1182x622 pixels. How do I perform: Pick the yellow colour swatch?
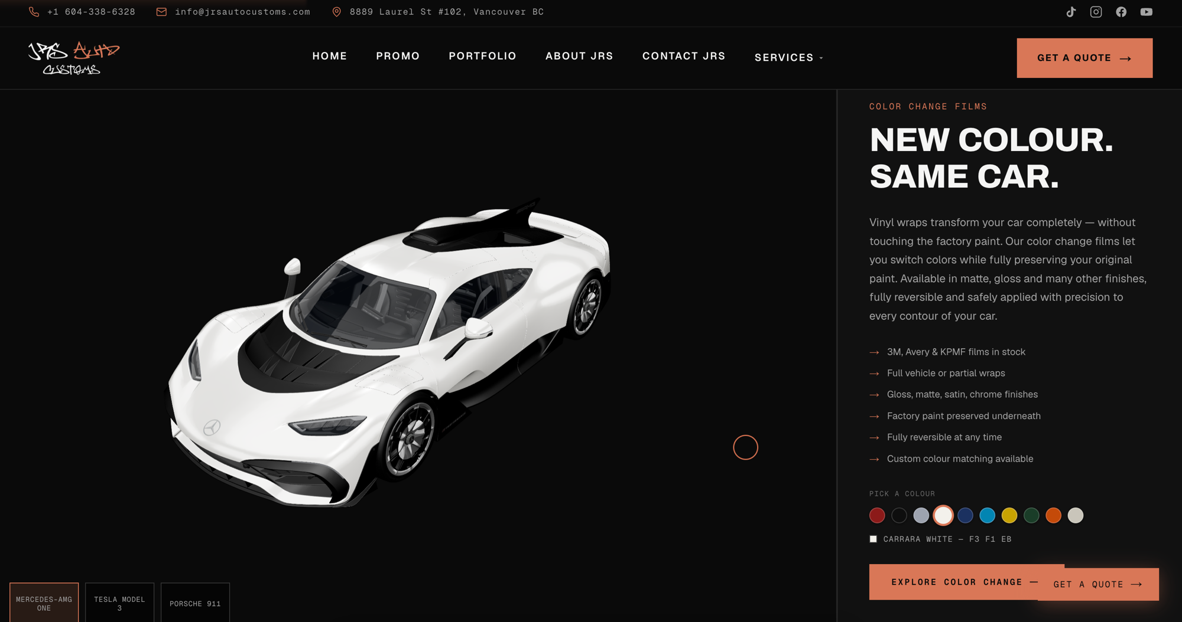pyautogui.click(x=1009, y=515)
